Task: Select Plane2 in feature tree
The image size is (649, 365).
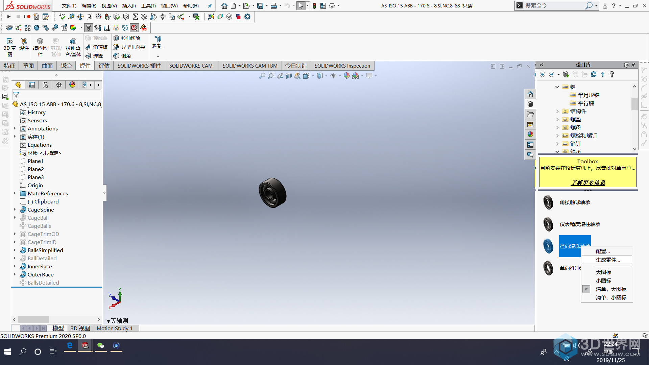Action: point(35,169)
